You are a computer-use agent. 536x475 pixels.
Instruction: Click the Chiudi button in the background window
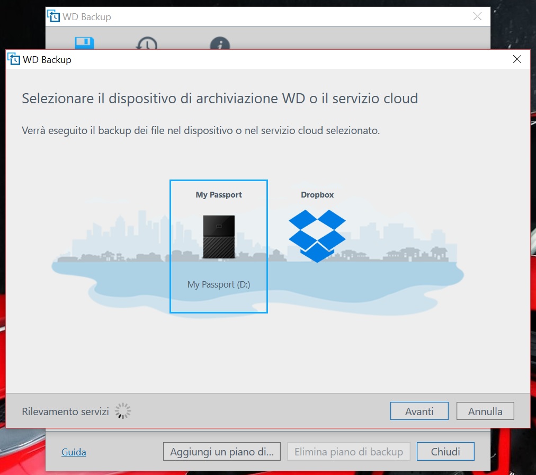[445, 451]
